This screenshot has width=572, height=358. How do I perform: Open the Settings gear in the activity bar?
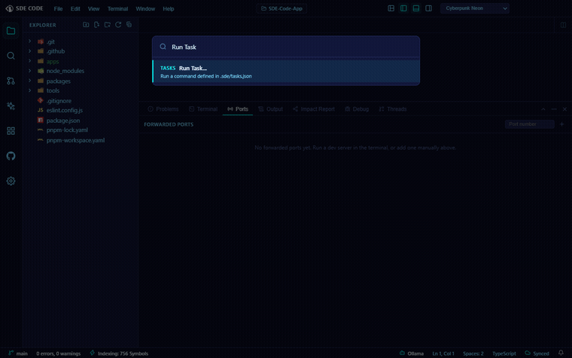pyautogui.click(x=11, y=181)
